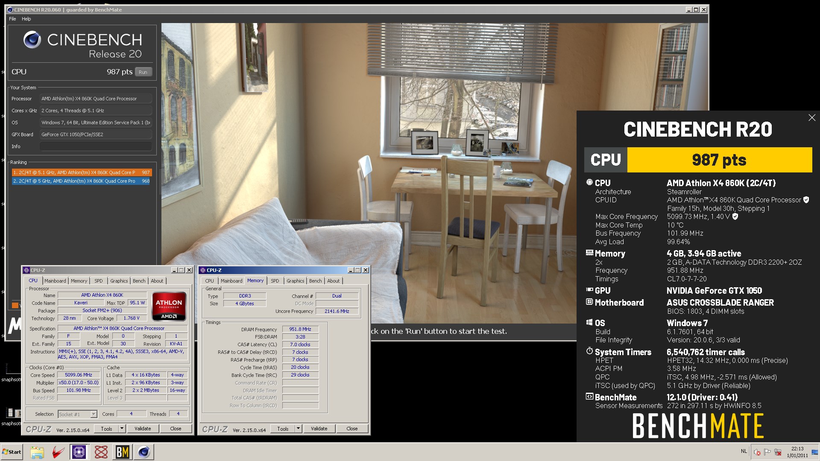Open the Memory tab in left CPU-Z
Viewport: 820px width, 461px height.
[79, 281]
